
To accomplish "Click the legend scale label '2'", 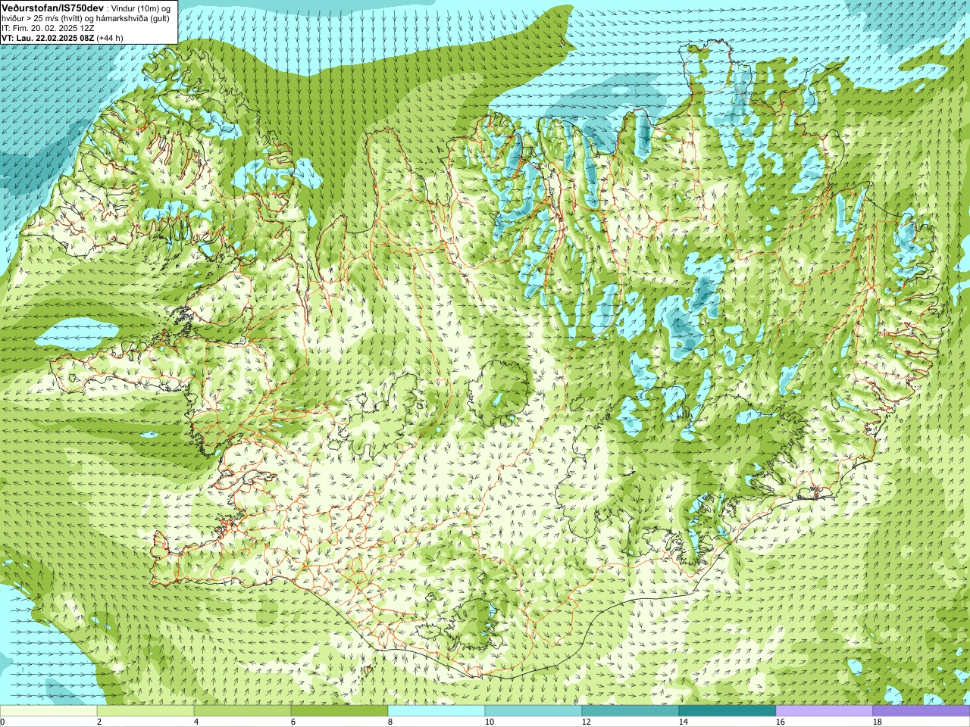I will (x=99, y=722).
